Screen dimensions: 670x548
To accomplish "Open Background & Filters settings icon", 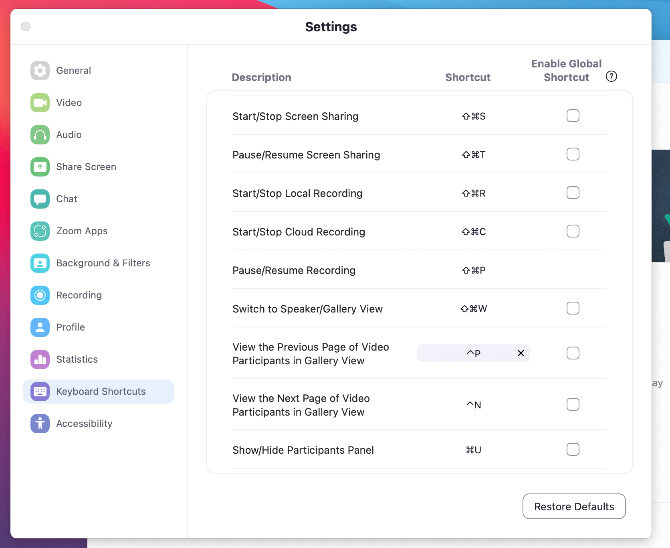I will point(40,263).
